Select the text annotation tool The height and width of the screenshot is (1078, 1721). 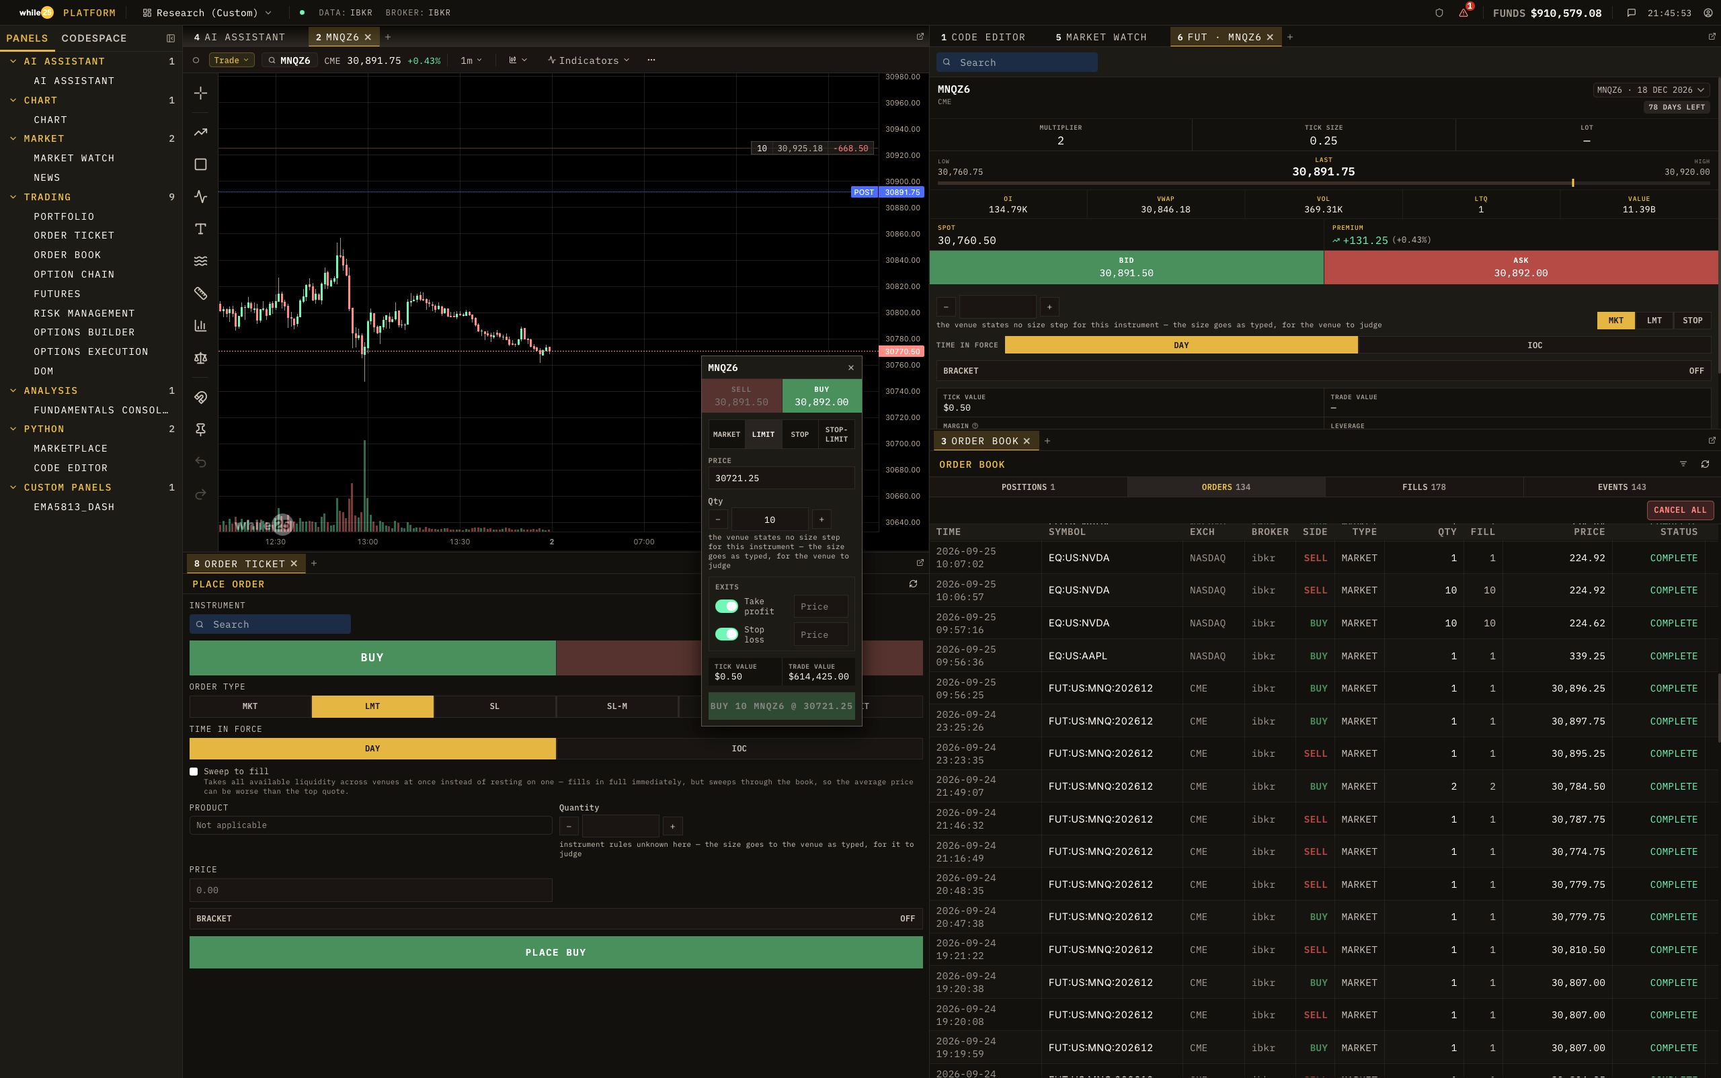pyautogui.click(x=200, y=229)
